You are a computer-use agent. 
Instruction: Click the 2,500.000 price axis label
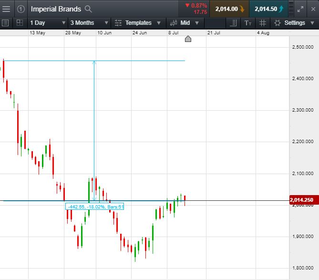[303, 47]
